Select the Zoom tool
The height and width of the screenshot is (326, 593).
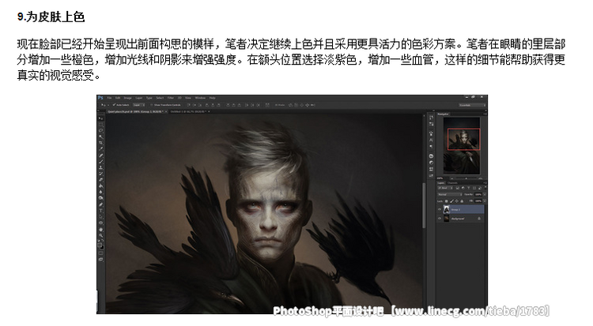(100, 235)
